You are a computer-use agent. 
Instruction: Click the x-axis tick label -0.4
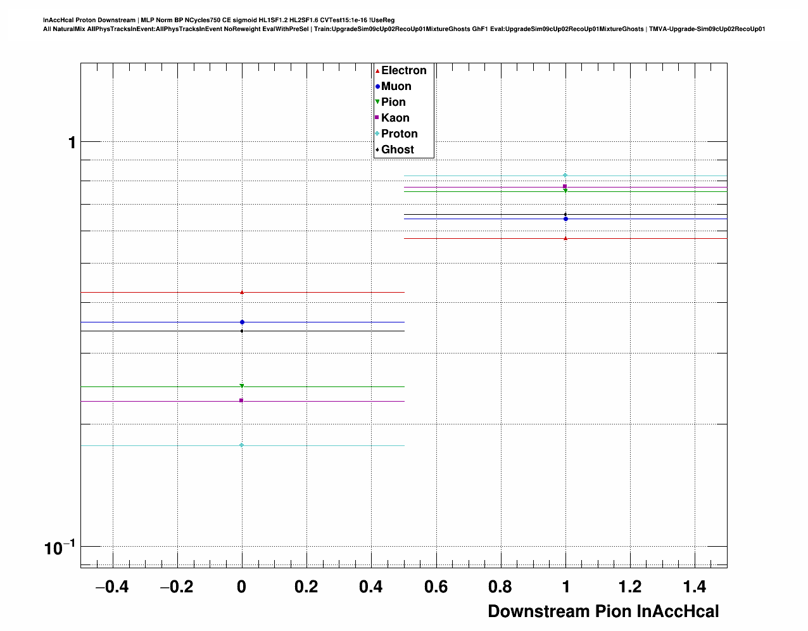pos(112,587)
